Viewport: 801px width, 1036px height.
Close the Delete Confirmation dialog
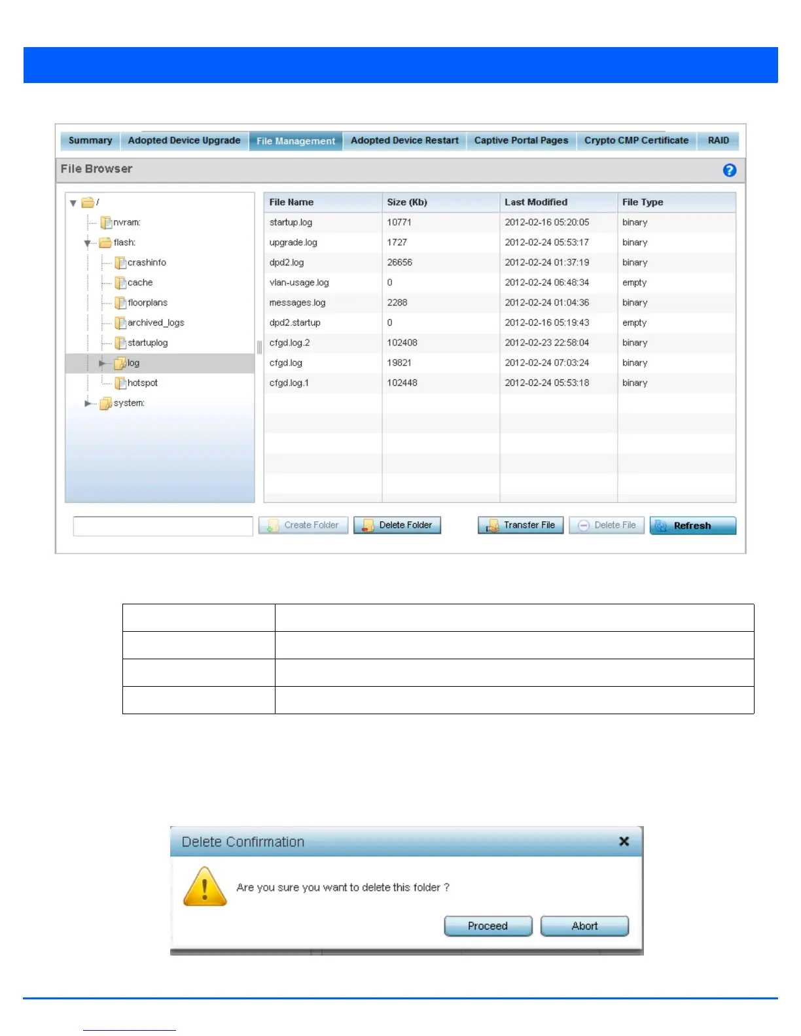tap(624, 842)
